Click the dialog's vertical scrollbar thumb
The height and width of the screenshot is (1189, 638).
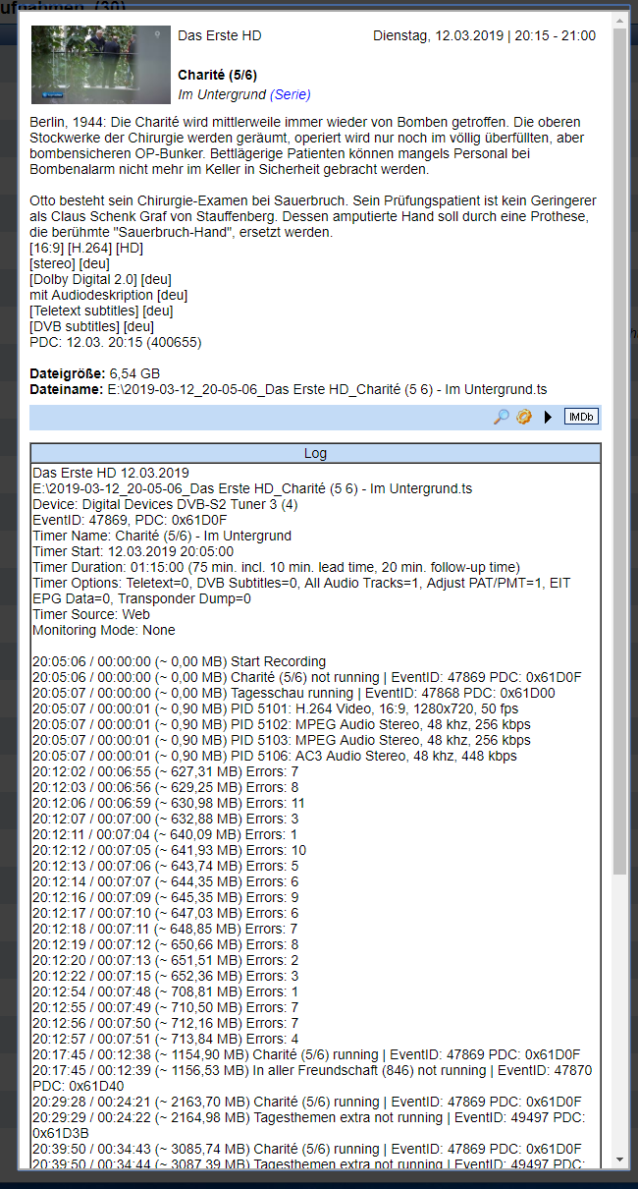pyautogui.click(x=620, y=452)
